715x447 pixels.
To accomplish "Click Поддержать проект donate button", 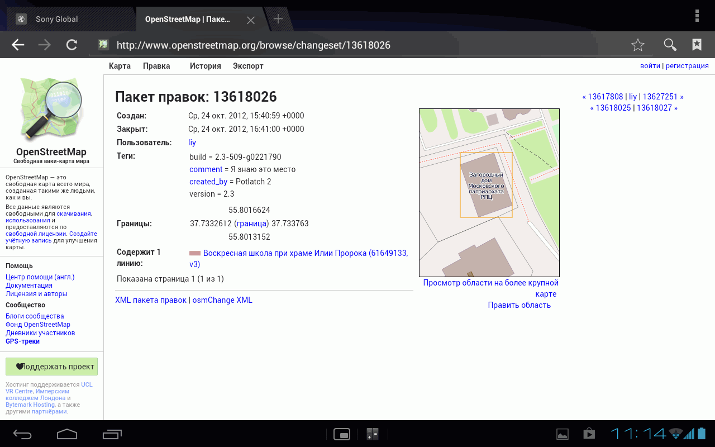I will 51,367.
